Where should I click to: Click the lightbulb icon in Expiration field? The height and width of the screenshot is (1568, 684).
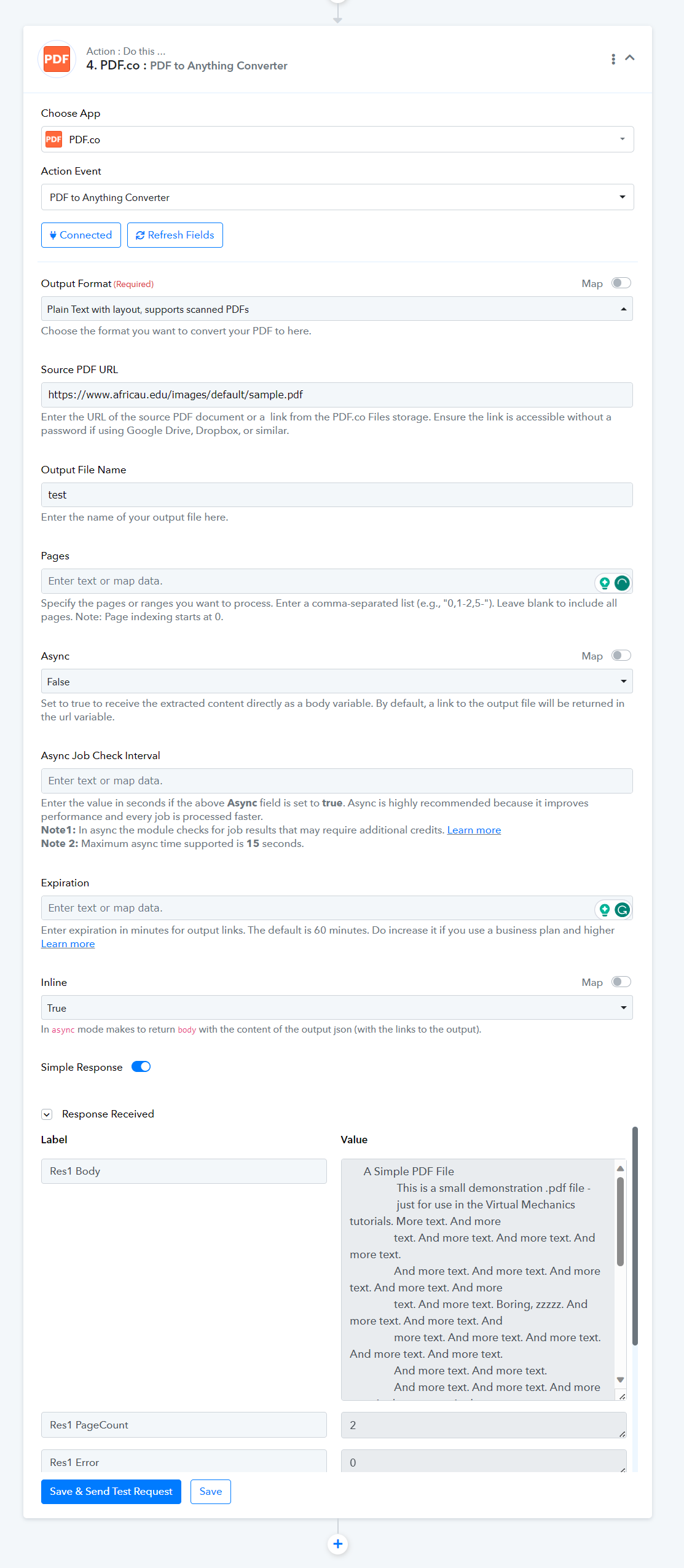click(x=605, y=910)
